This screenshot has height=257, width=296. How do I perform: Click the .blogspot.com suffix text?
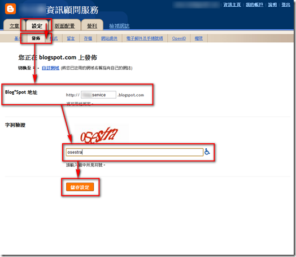(x=130, y=95)
